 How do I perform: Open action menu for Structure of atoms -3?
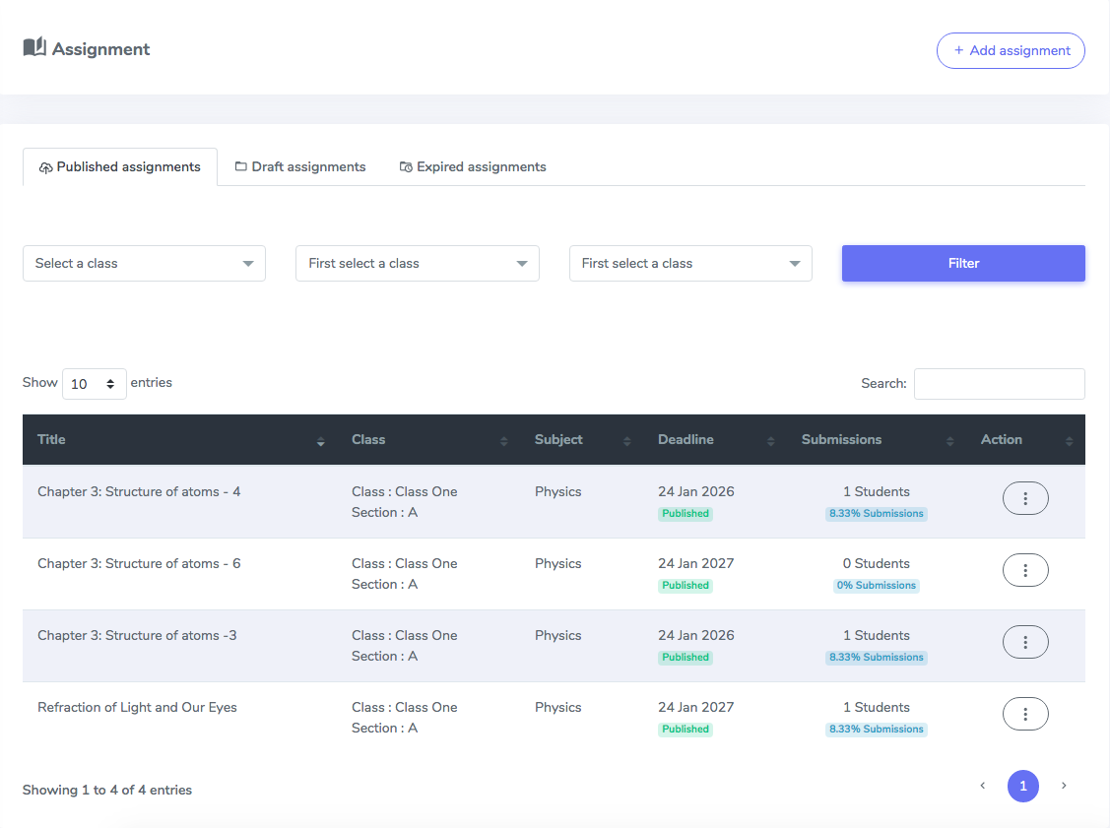pyautogui.click(x=1025, y=642)
